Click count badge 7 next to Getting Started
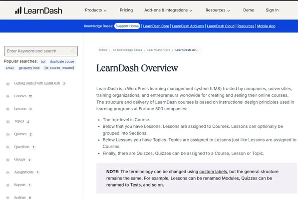 pos(64,84)
